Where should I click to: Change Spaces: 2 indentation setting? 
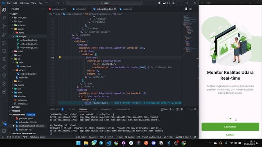[x=93, y=137]
